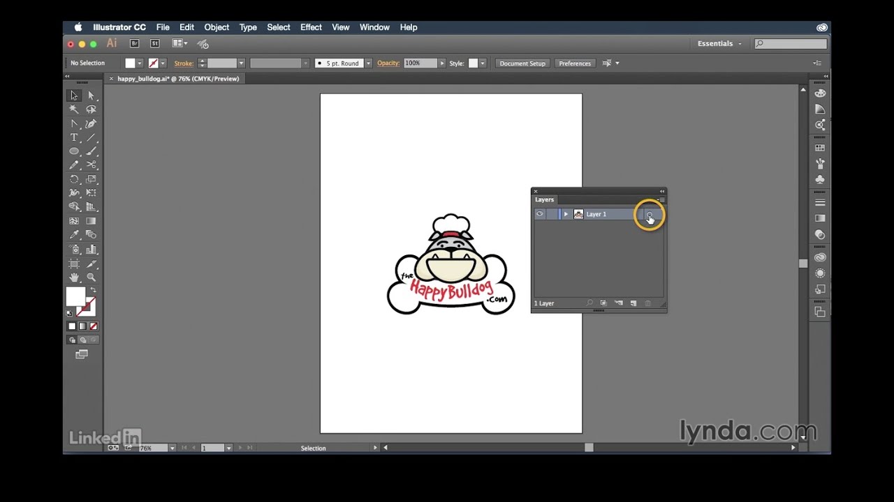The width and height of the screenshot is (894, 502).
Task: Open brush definition 5 pt. Round dropdown
Action: (x=368, y=63)
